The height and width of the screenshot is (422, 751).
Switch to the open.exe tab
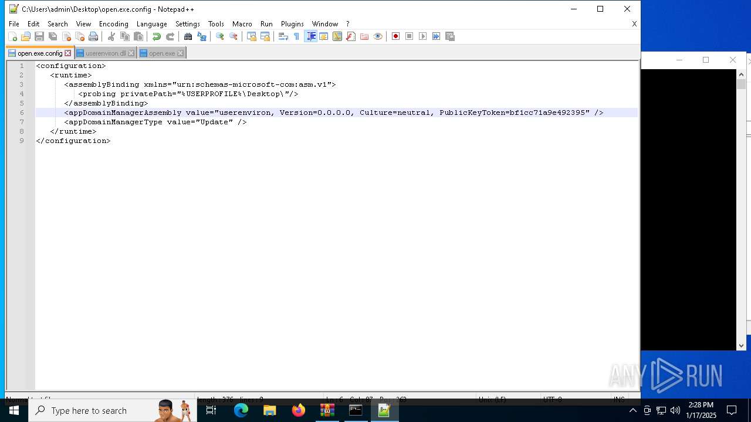point(161,53)
